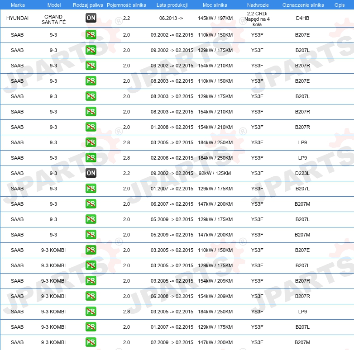Click petrol icon for 9-3 KOMBI 01.2007 B207L row
This screenshot has height=350, width=354.
(91, 327)
